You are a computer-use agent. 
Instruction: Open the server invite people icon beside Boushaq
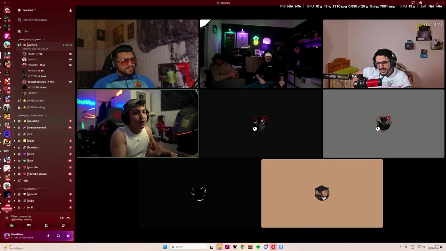71,10
